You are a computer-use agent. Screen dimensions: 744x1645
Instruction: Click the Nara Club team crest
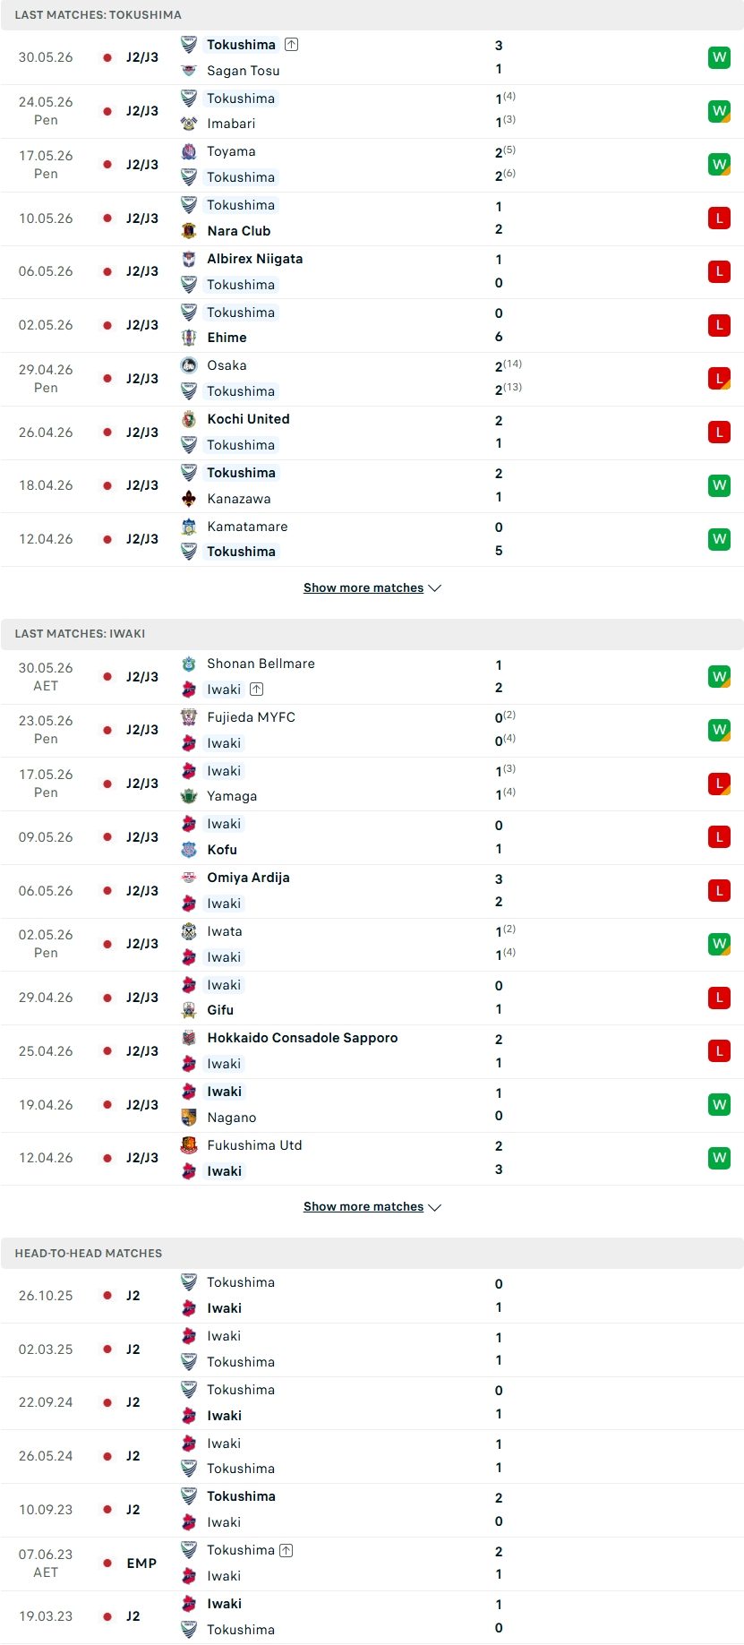tap(189, 231)
